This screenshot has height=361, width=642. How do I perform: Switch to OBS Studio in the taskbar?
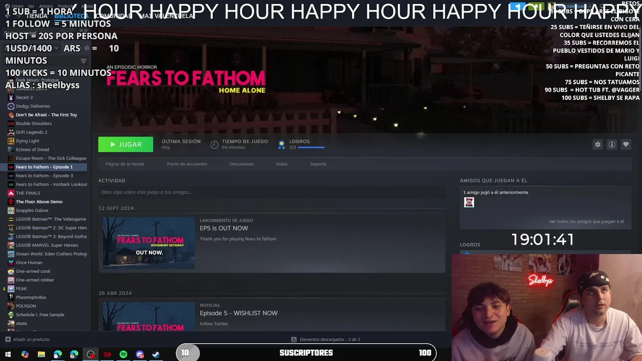pos(90,354)
